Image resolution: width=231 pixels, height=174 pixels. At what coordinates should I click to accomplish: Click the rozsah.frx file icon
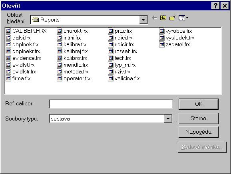(111, 51)
